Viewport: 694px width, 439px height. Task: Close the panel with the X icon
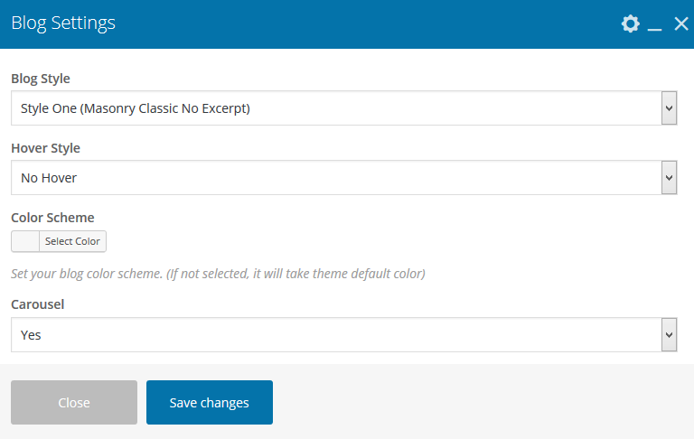pos(681,23)
